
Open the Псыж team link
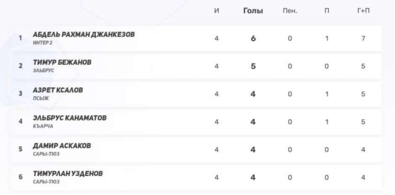41,99
